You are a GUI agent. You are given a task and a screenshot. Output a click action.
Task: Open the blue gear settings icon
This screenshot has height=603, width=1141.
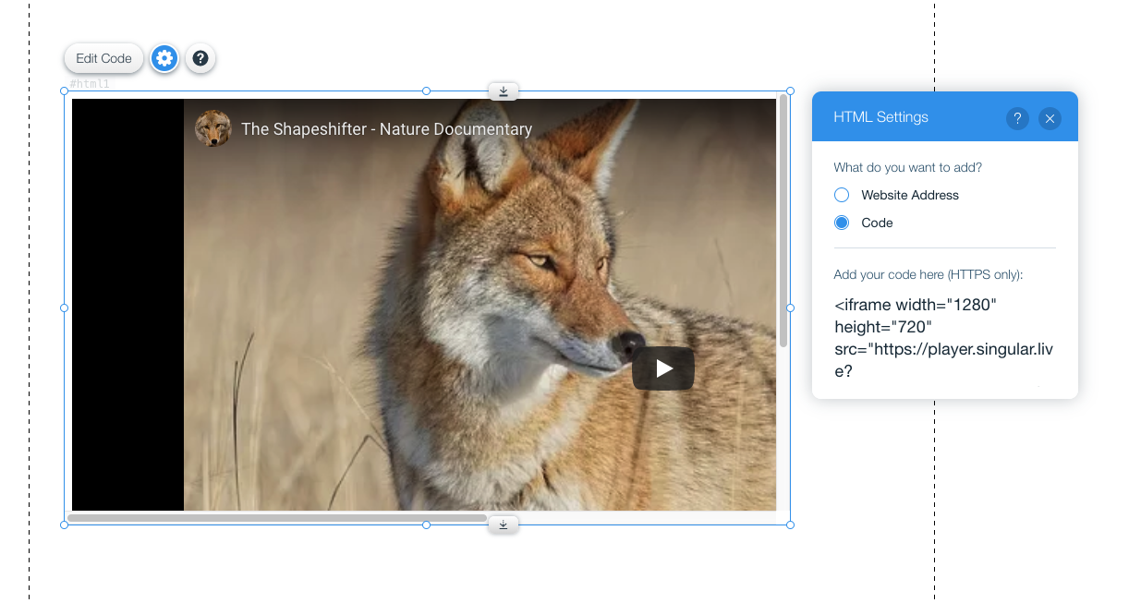pyautogui.click(x=164, y=58)
